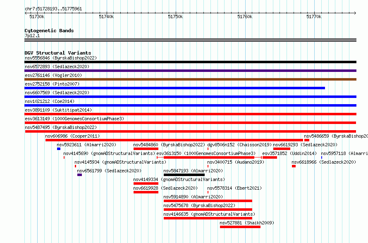Image resolution: width=368 pixels, height=243 pixels.
Task: Select the red nsv606986 variant bar
Action: point(174,140)
